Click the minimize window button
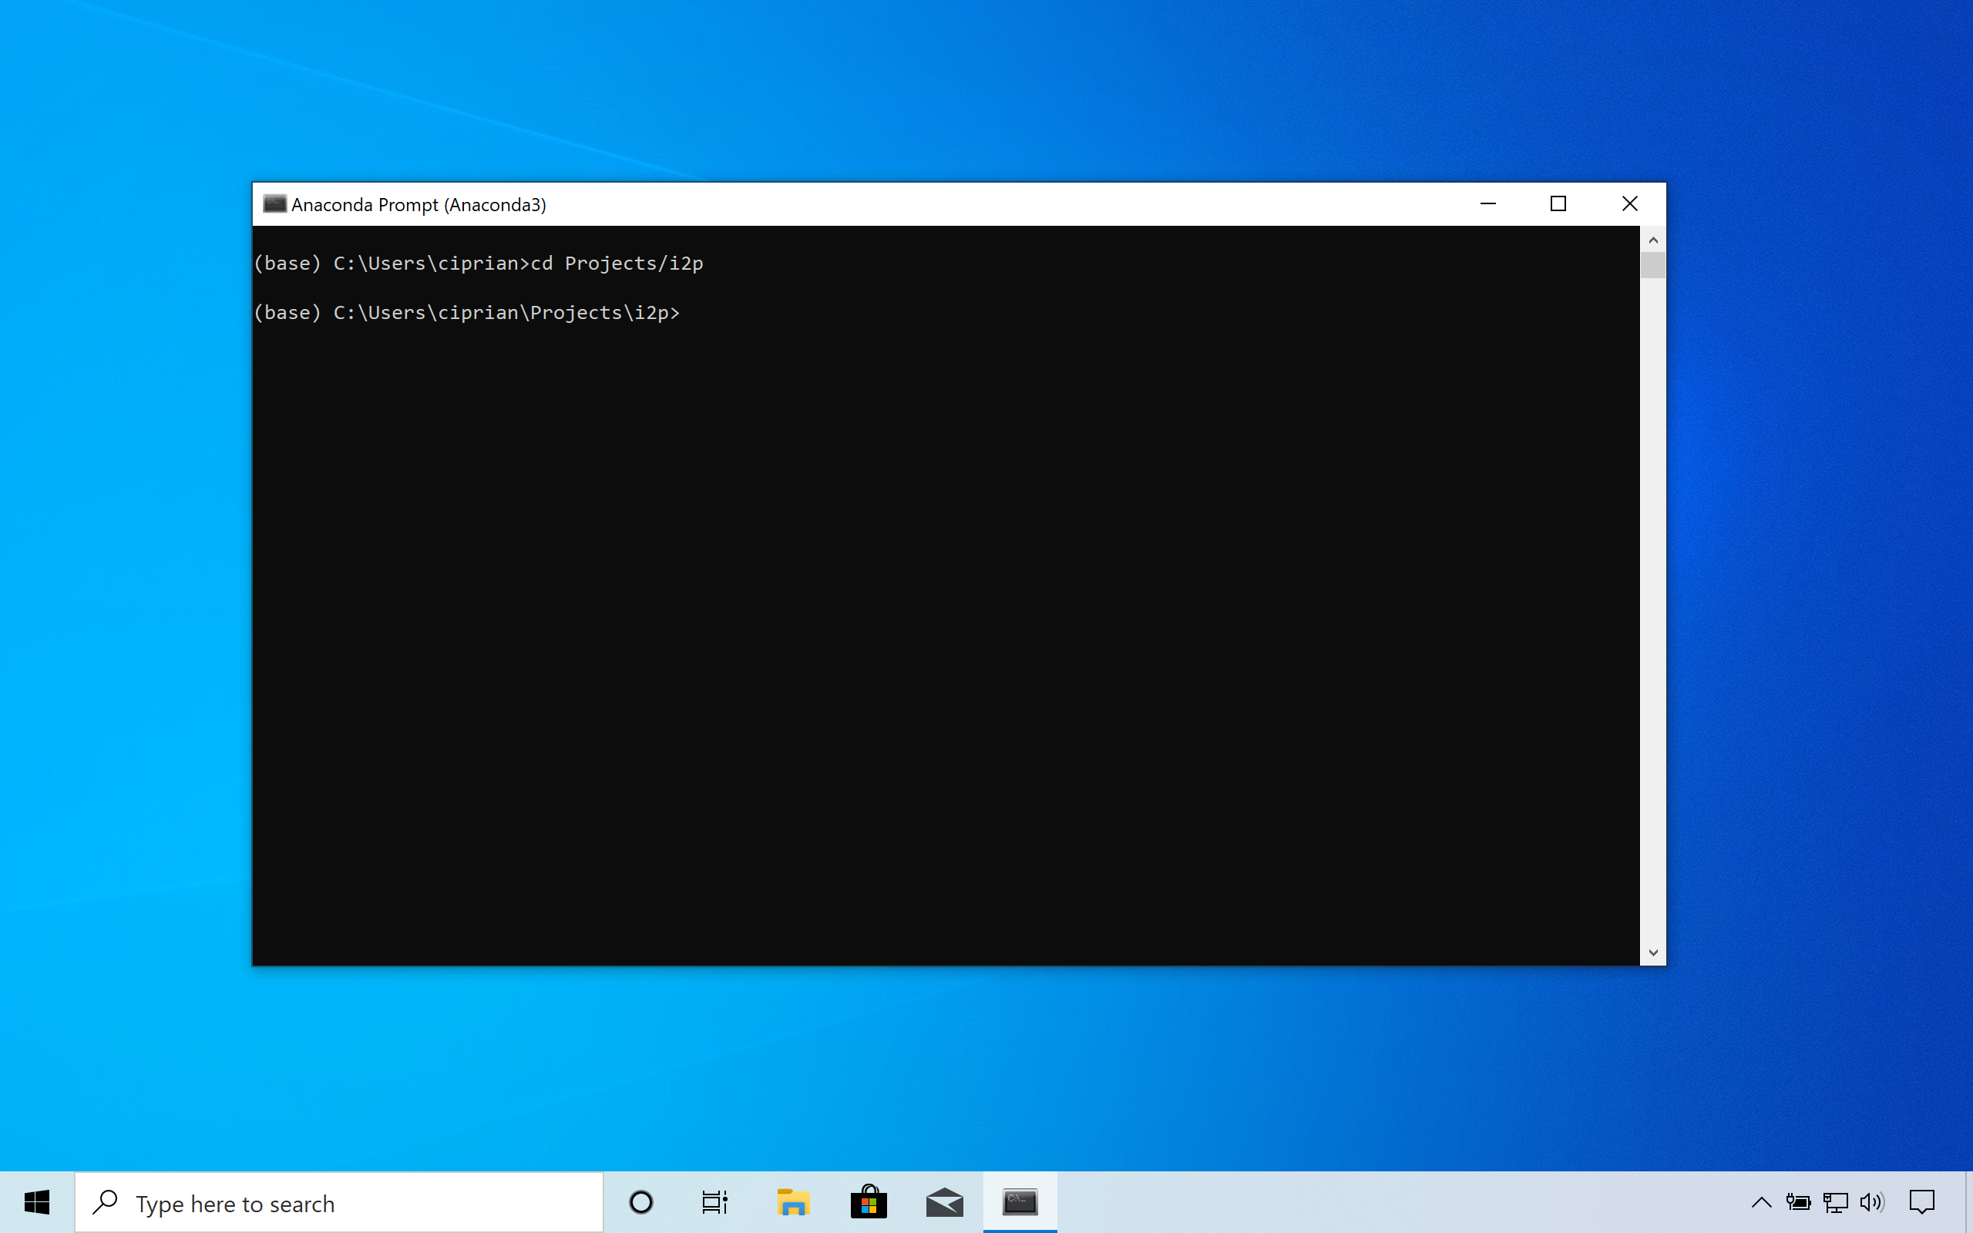The height and width of the screenshot is (1233, 1973). click(x=1489, y=203)
